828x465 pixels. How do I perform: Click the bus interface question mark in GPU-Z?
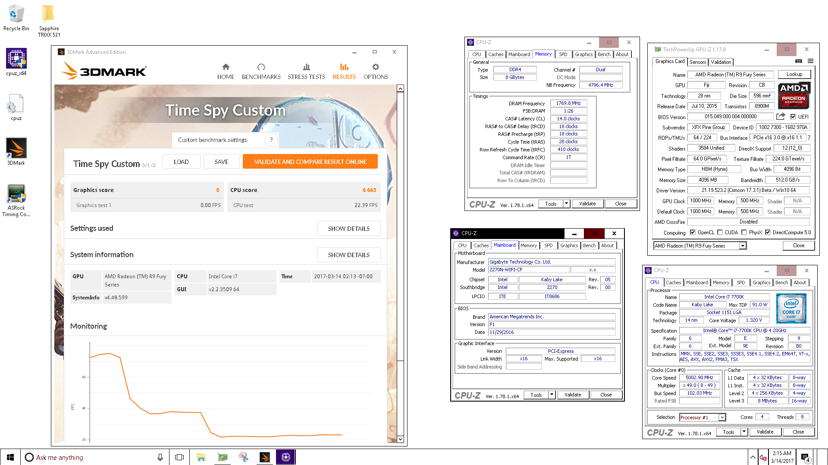[x=809, y=138]
